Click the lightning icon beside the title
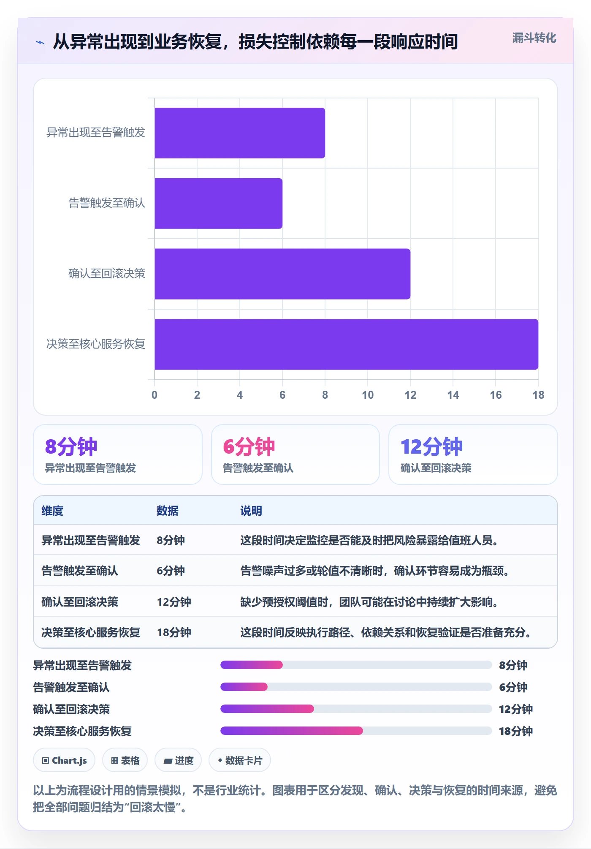Image resolution: width=591 pixels, height=849 pixels. 40,42
